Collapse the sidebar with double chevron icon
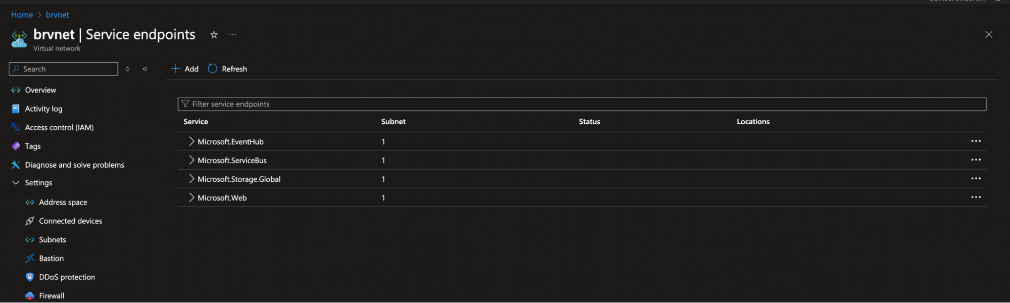The height and width of the screenshot is (303, 1010). click(145, 69)
